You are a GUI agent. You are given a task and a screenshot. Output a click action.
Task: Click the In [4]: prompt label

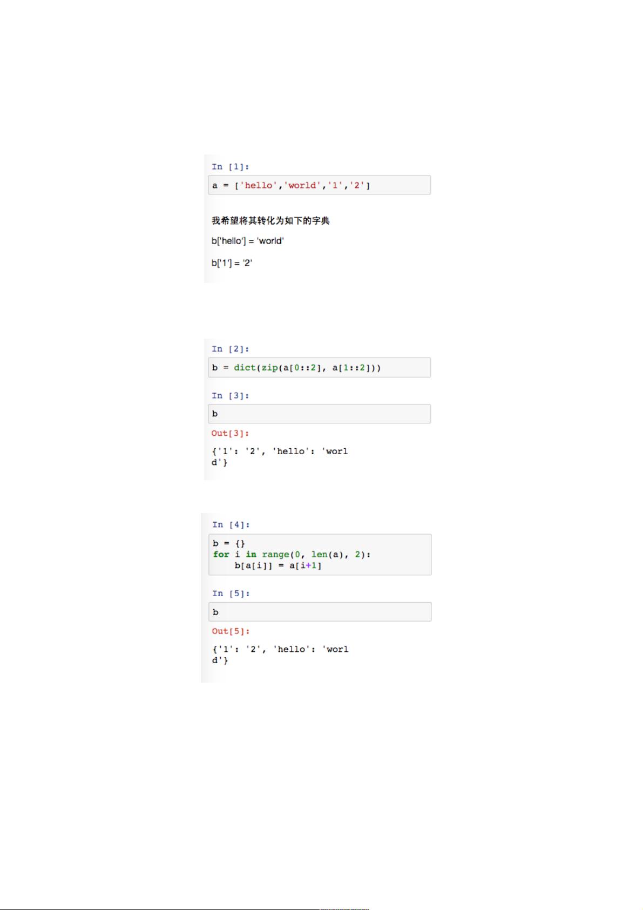(231, 525)
